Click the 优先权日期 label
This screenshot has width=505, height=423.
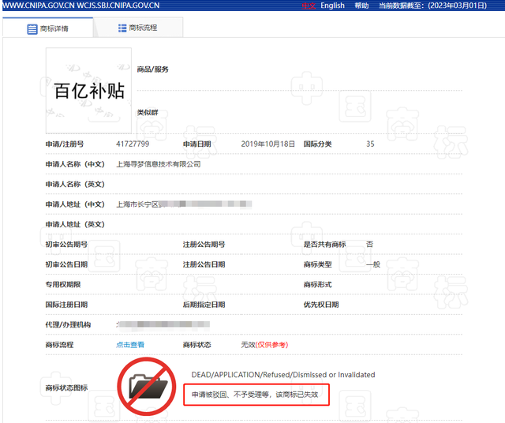point(321,305)
